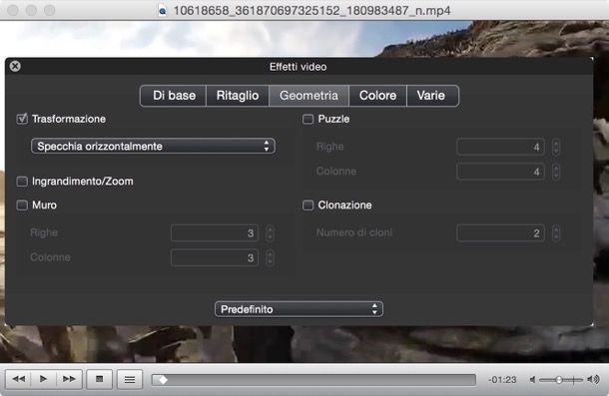The width and height of the screenshot is (609, 396).
Task: Enable the Clonazione checkbox
Action: click(308, 205)
